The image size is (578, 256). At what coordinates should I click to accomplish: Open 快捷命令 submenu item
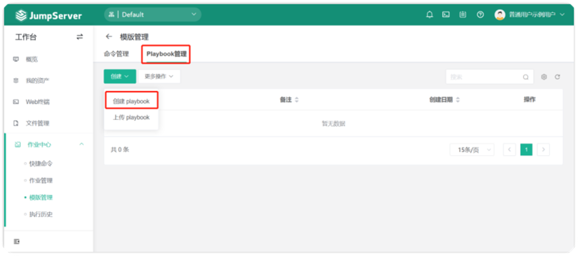[41, 164]
